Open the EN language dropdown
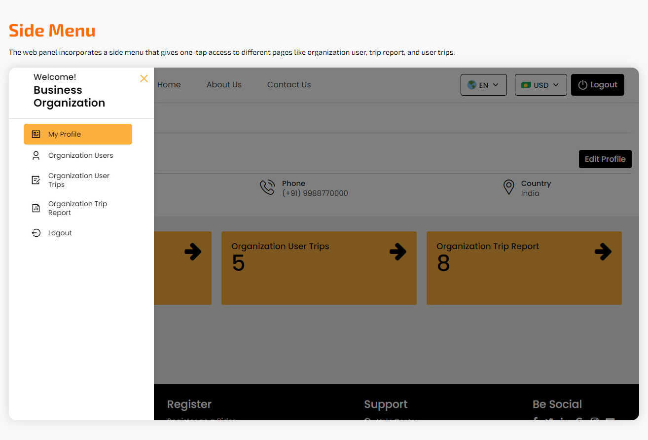 [483, 84]
